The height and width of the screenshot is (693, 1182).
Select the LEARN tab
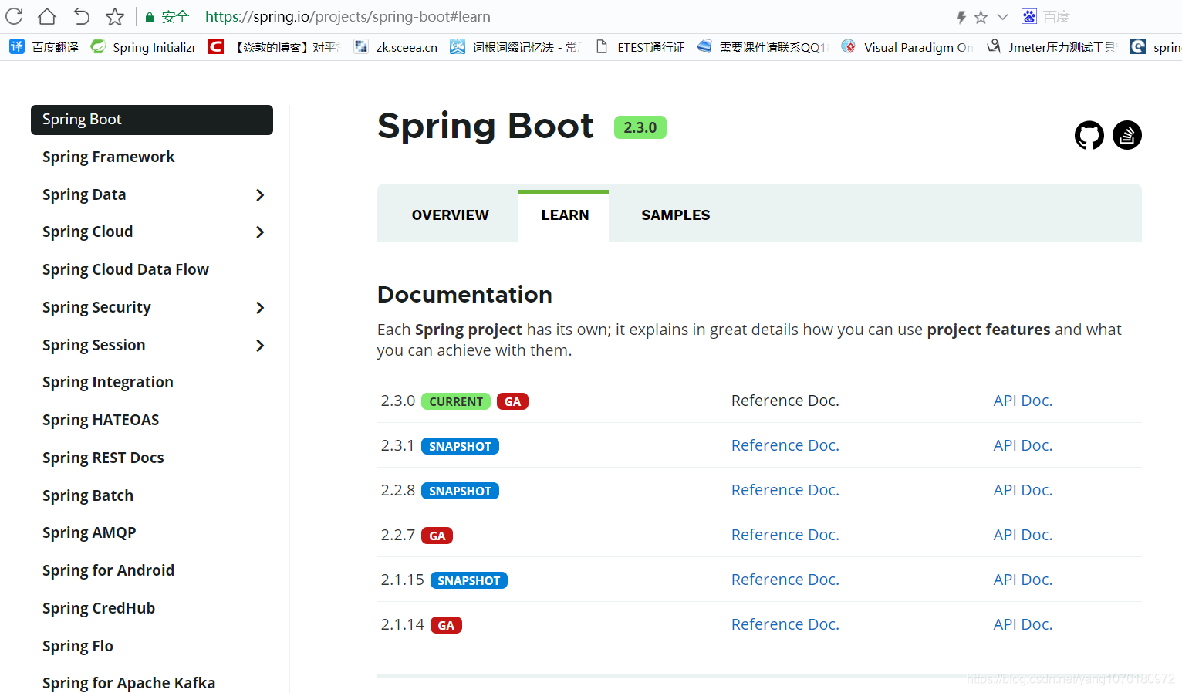(x=564, y=215)
